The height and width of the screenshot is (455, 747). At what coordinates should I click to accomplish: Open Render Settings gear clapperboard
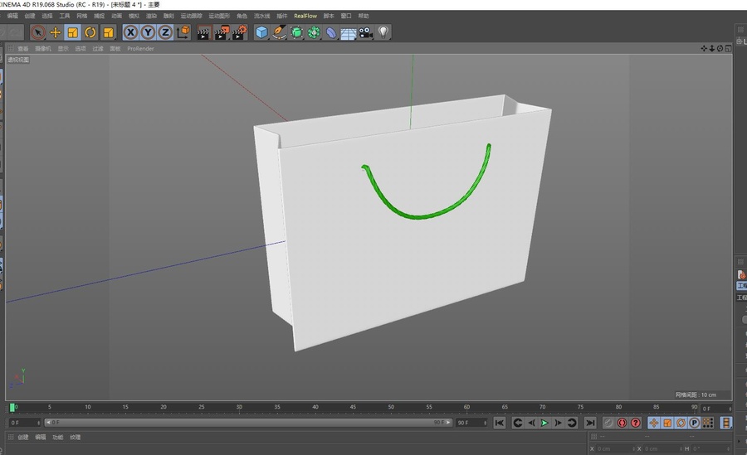pos(240,32)
